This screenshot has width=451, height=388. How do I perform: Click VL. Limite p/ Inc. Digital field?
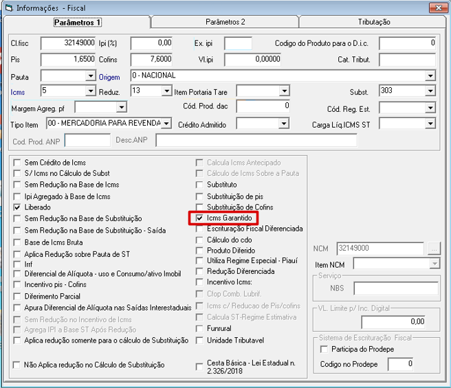(393, 322)
